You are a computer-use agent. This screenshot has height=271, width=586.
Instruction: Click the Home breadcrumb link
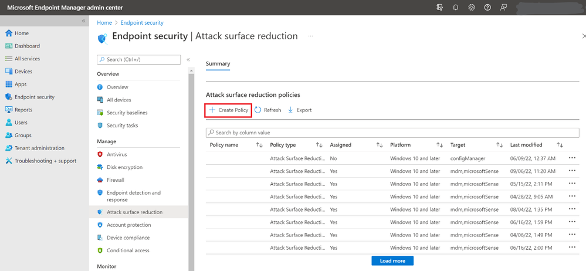click(x=104, y=23)
